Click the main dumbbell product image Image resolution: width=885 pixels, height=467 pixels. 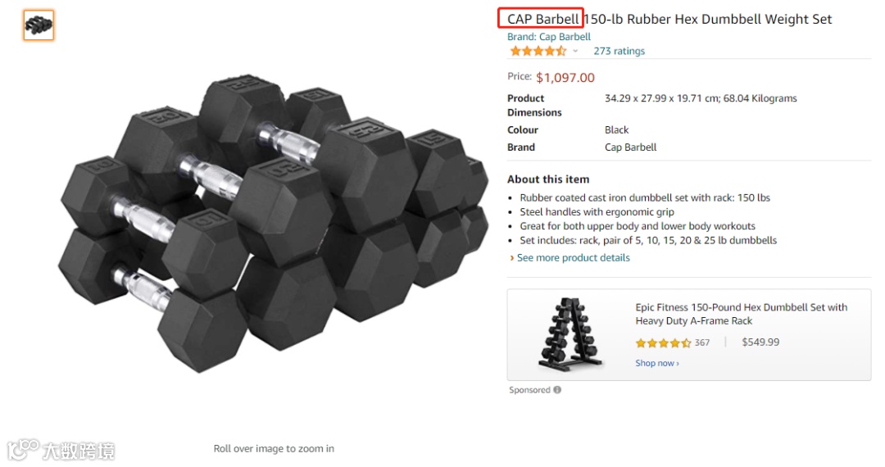tap(273, 222)
